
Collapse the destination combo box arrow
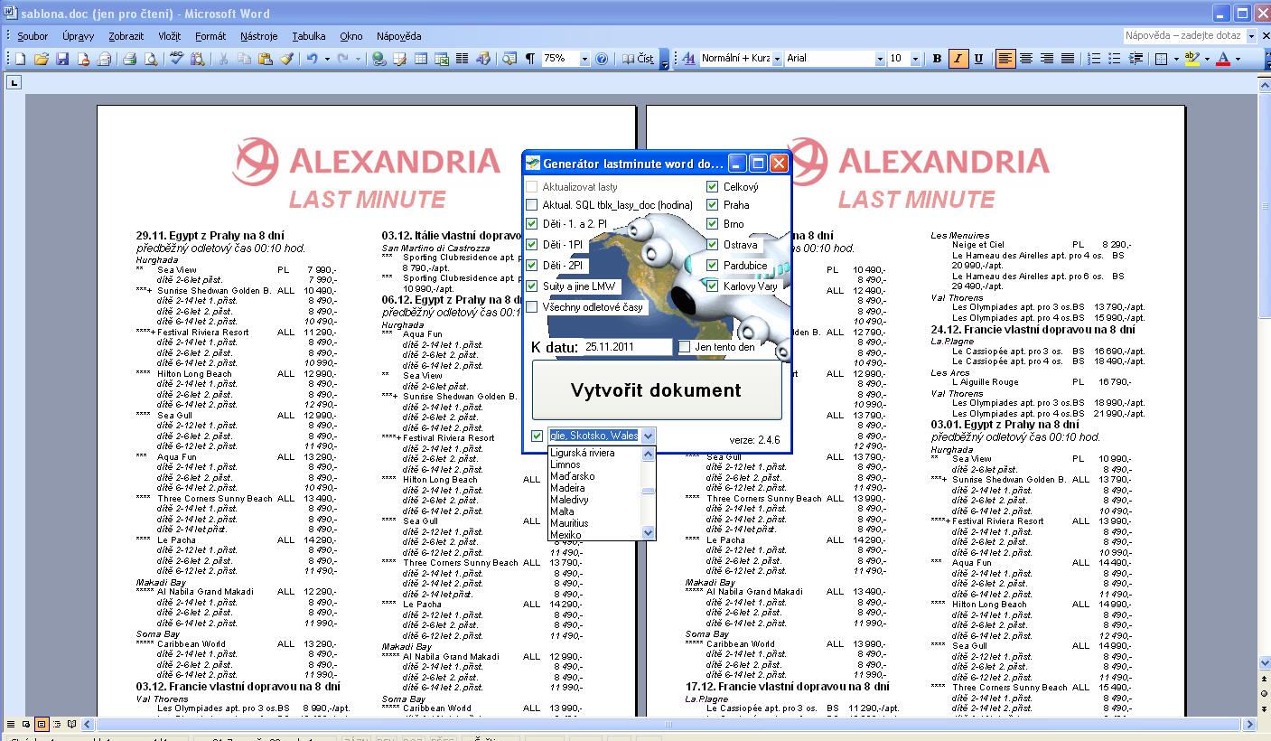(x=648, y=436)
